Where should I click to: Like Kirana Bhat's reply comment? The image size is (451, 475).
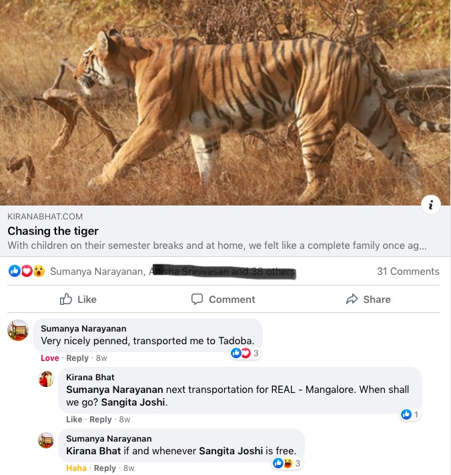74,420
